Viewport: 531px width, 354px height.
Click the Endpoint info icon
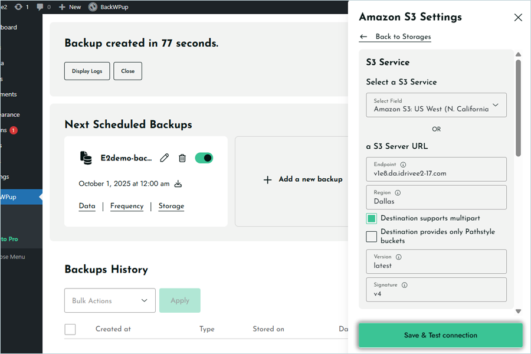pos(403,165)
